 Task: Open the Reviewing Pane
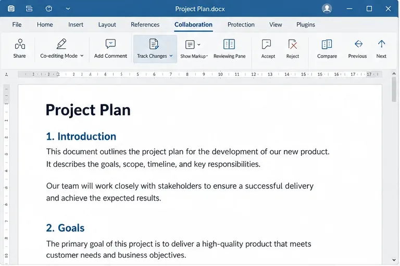229,49
